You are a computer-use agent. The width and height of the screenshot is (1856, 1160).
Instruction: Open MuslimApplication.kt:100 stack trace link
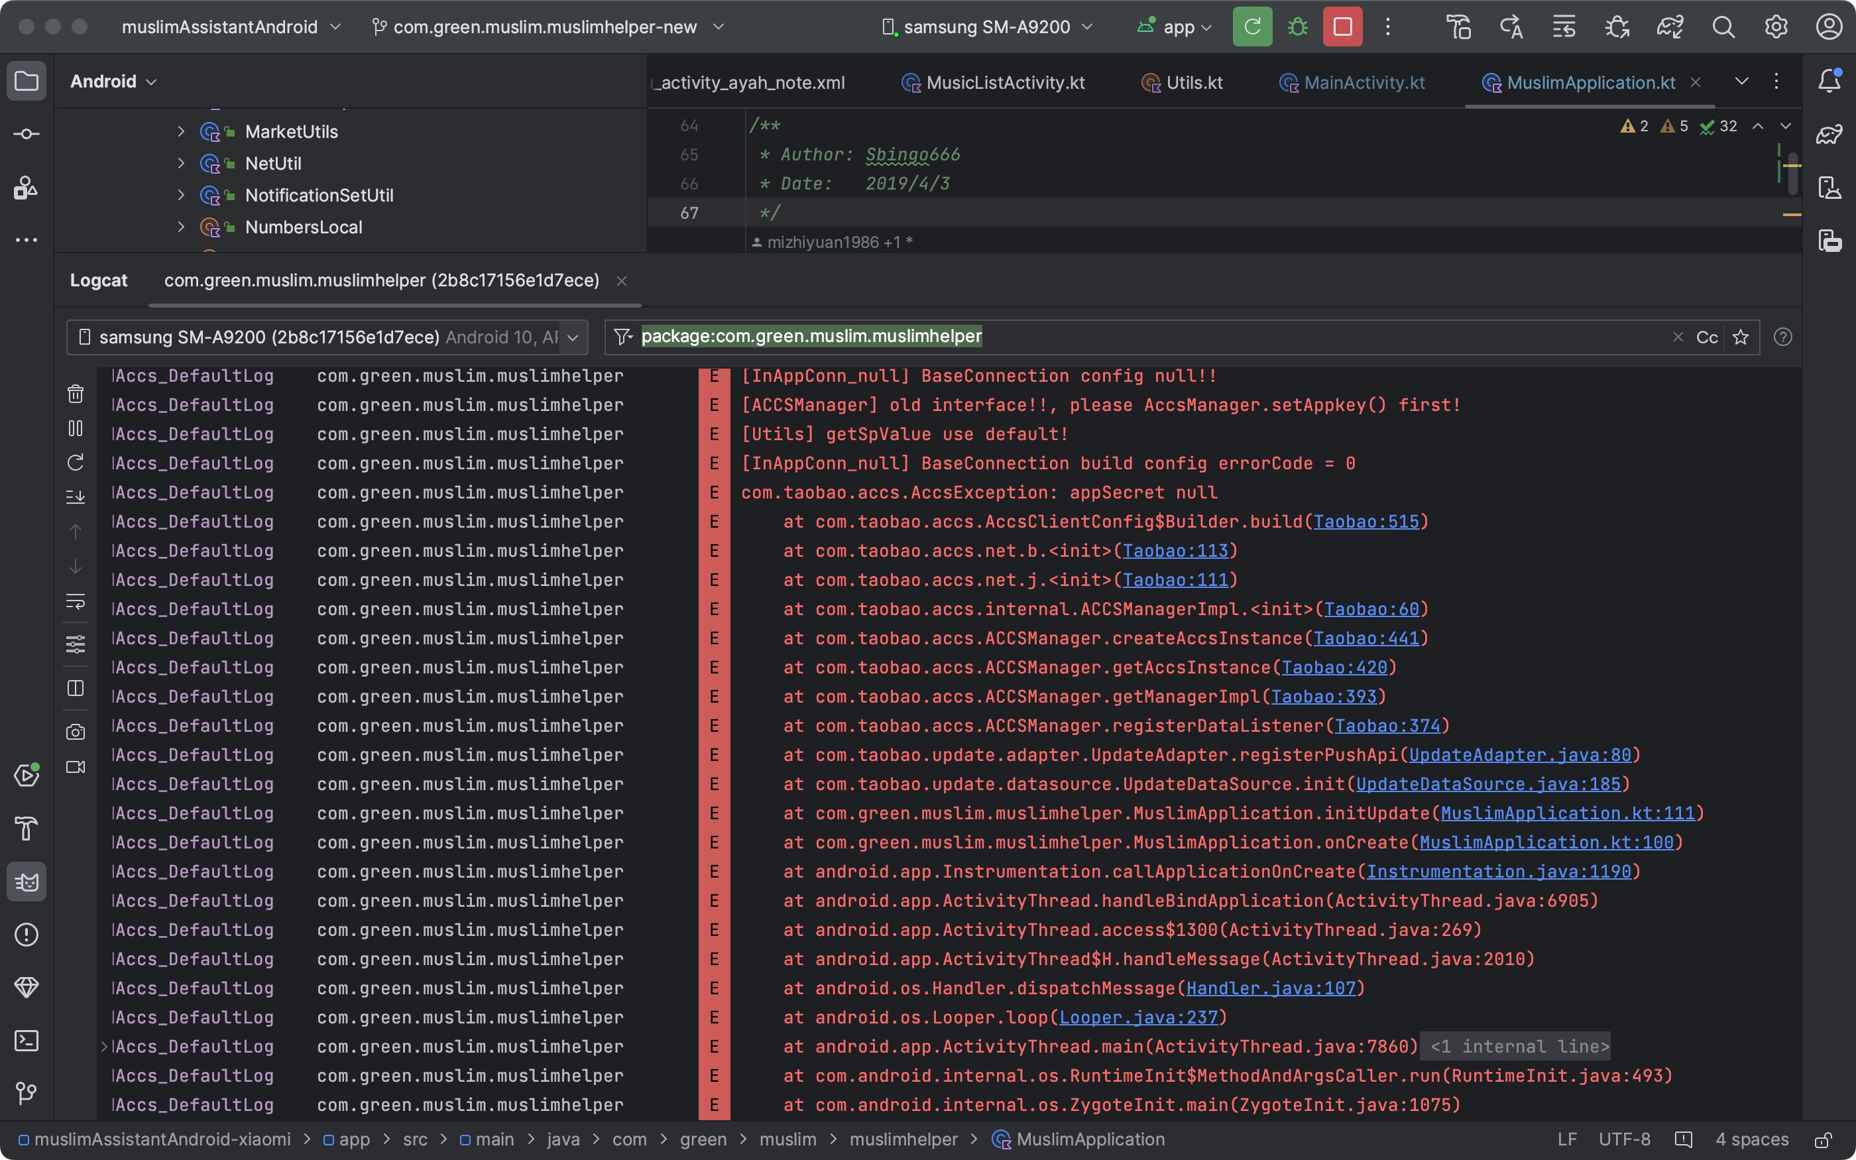click(x=1546, y=842)
